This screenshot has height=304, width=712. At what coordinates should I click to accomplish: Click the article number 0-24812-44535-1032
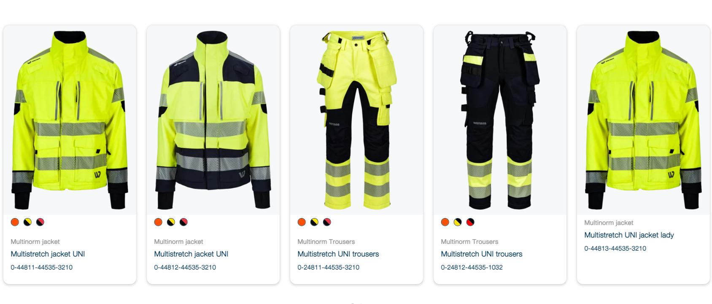(x=472, y=267)
